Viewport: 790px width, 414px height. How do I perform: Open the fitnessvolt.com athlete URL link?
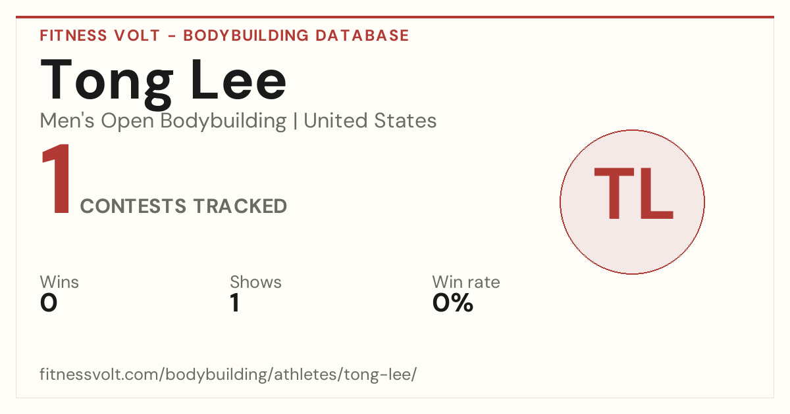tap(228, 375)
